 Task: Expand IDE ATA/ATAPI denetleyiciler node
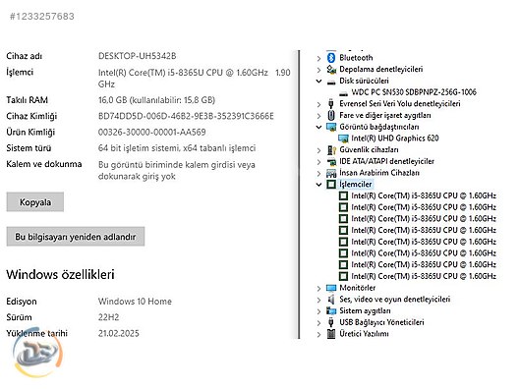click(x=318, y=162)
